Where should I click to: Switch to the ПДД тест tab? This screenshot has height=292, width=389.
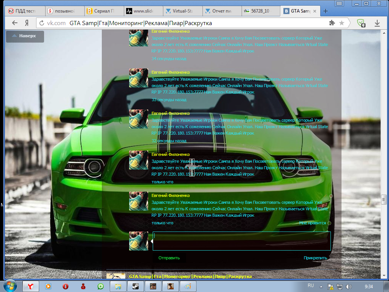click(x=25, y=11)
